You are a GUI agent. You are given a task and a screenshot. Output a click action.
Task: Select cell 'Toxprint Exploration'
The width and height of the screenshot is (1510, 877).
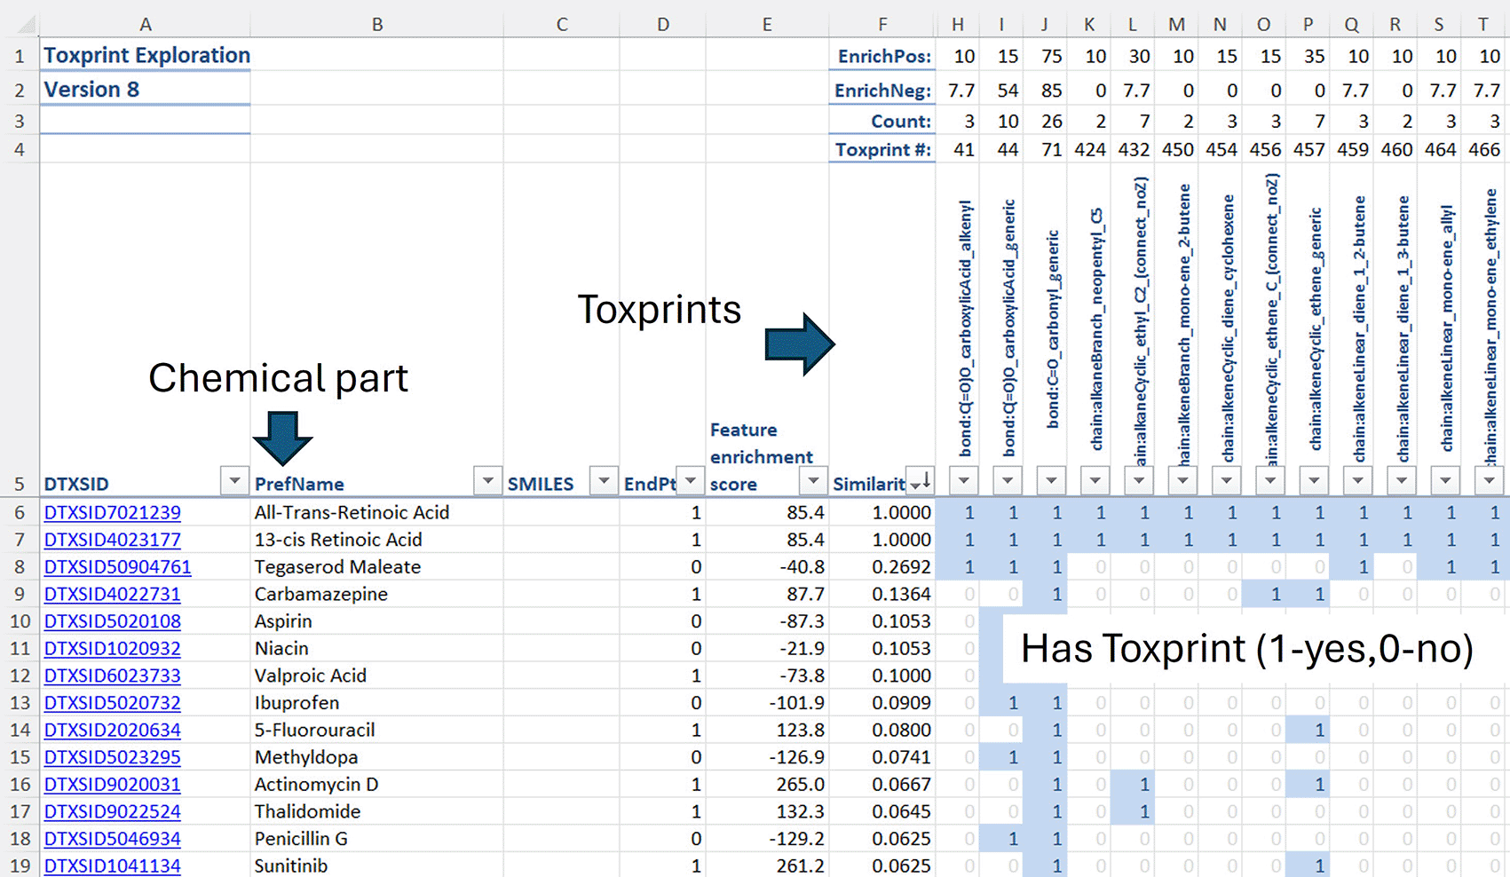pos(145,55)
